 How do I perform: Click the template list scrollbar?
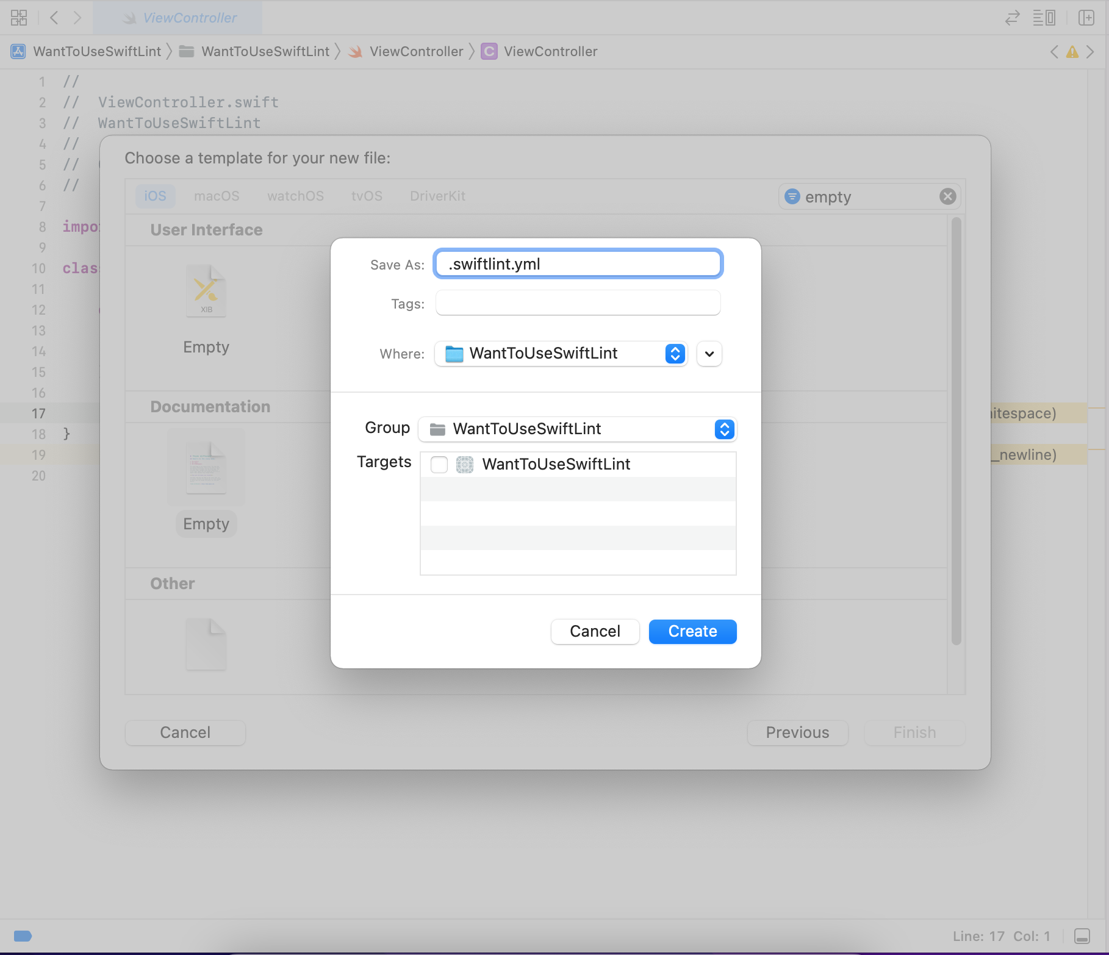(x=956, y=431)
